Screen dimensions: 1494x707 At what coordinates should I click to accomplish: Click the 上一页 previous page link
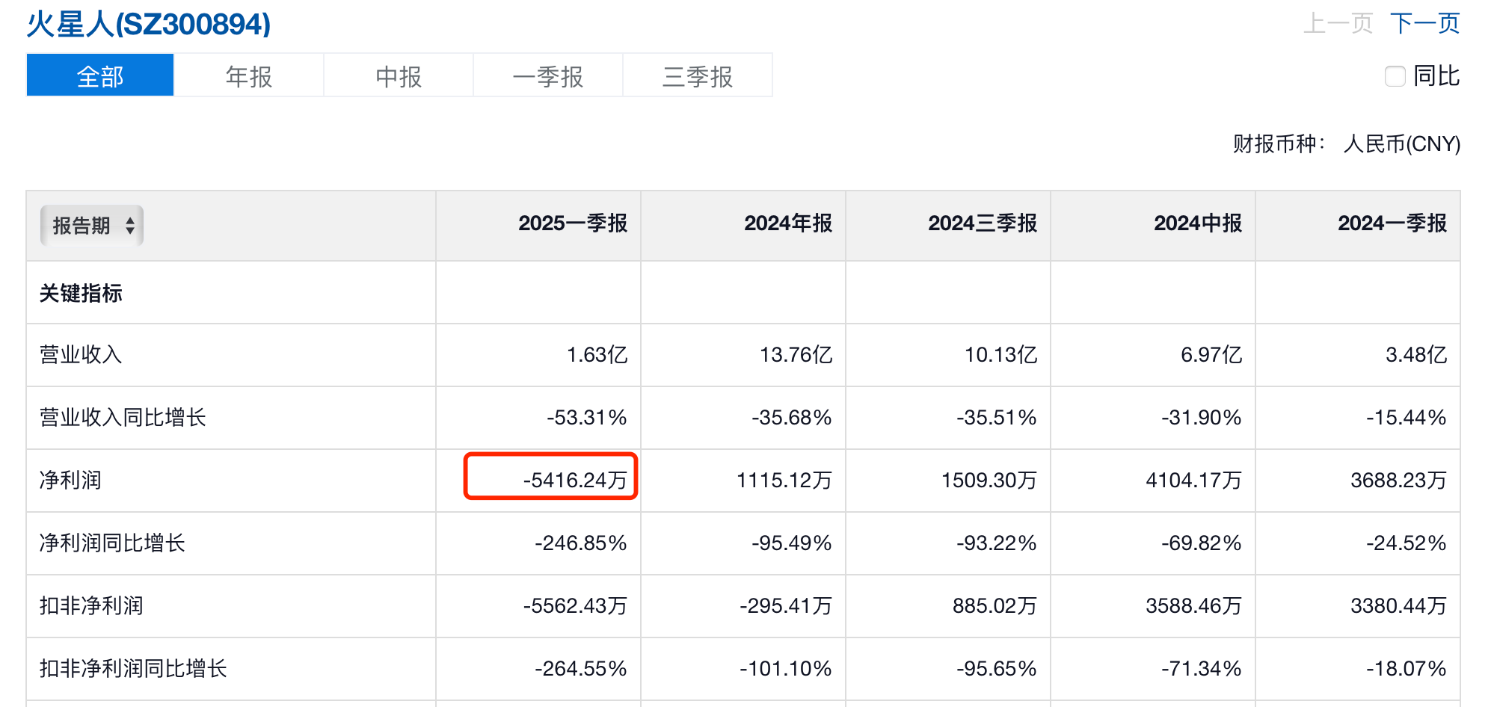pos(1338,23)
